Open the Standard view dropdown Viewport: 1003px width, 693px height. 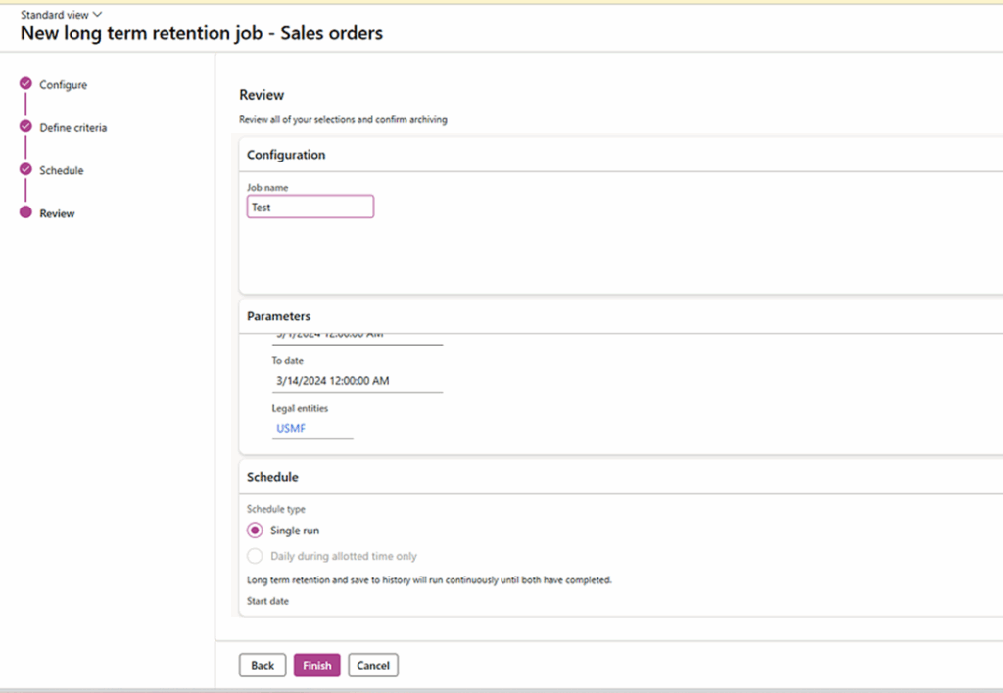click(x=61, y=15)
